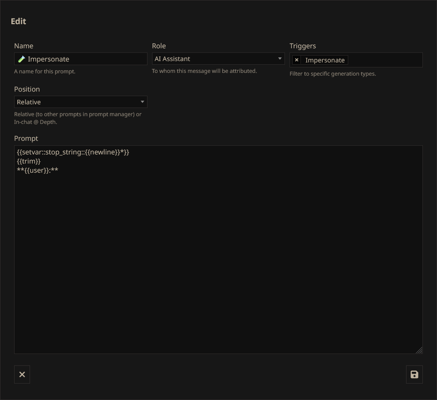Click the green pencil icon in Name field
This screenshot has height=400, width=437.
(x=21, y=59)
